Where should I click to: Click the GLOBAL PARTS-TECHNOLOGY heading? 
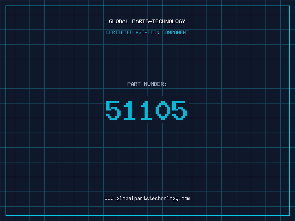point(147,21)
